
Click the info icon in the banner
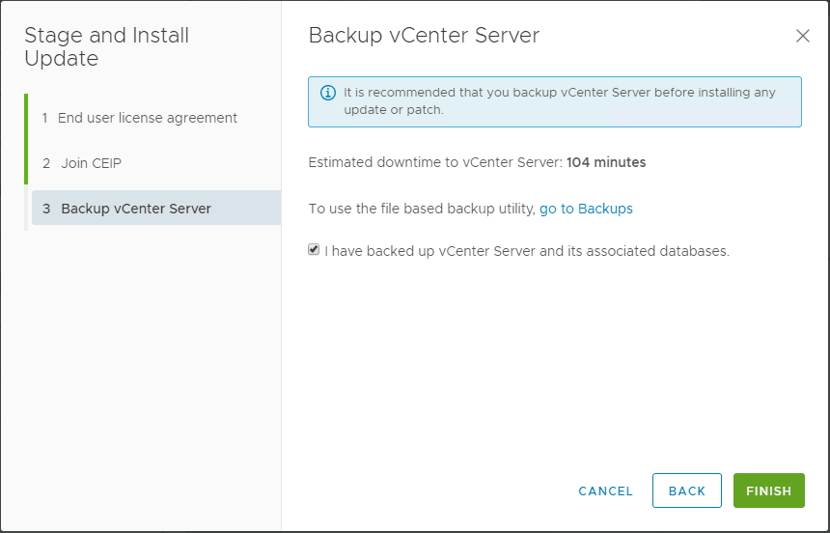point(327,94)
